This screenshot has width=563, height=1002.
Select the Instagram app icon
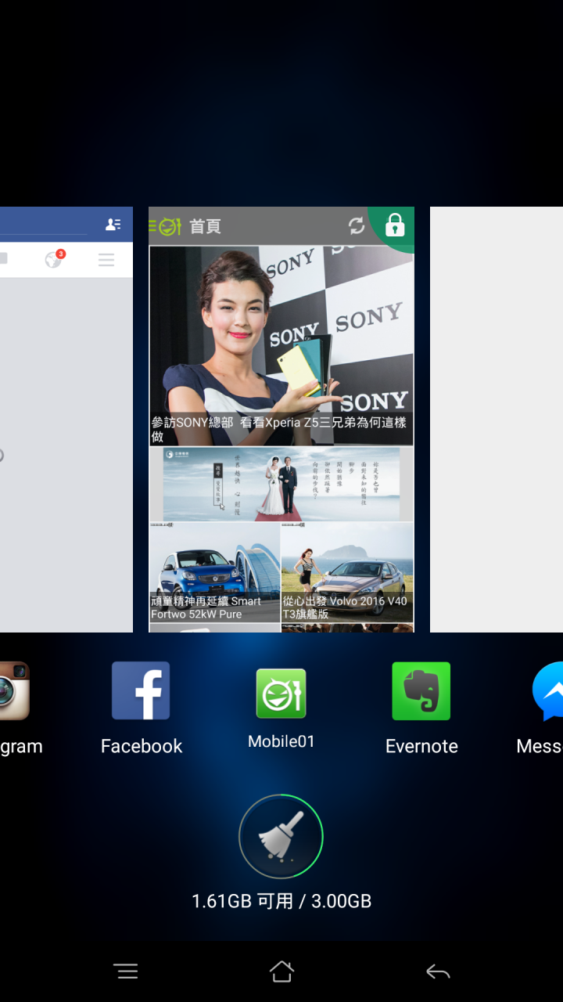(13, 690)
